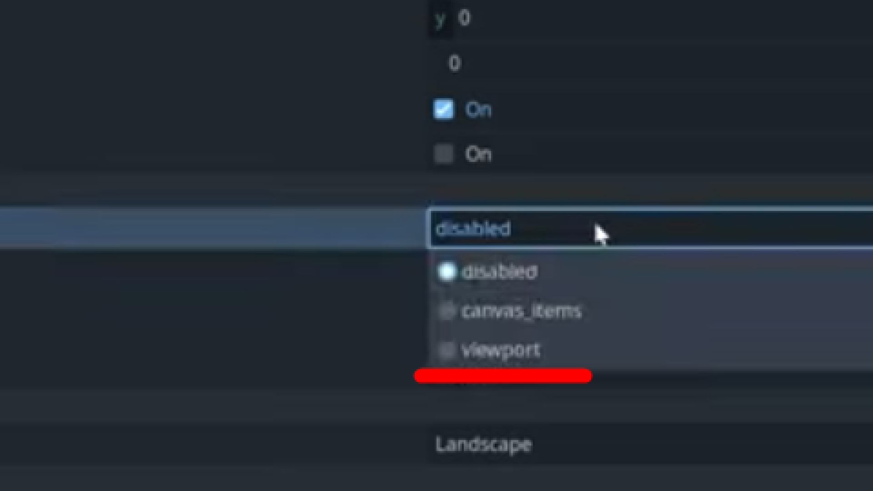Select the selected radio icon beside disabled
This screenshot has height=491, width=873.
click(446, 272)
